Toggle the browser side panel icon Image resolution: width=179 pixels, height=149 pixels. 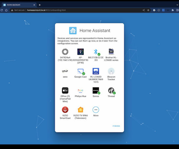[x=177, y=10]
